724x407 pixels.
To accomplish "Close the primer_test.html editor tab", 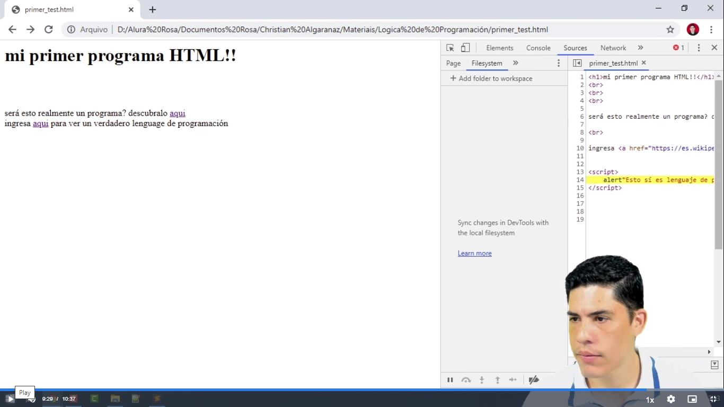I will [x=644, y=63].
